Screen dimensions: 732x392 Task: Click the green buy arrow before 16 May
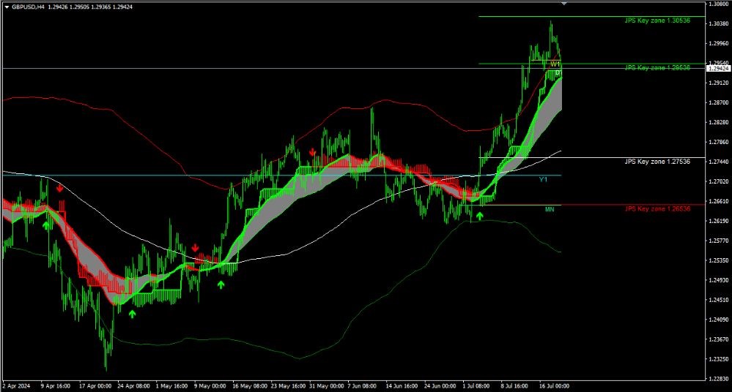221,284
